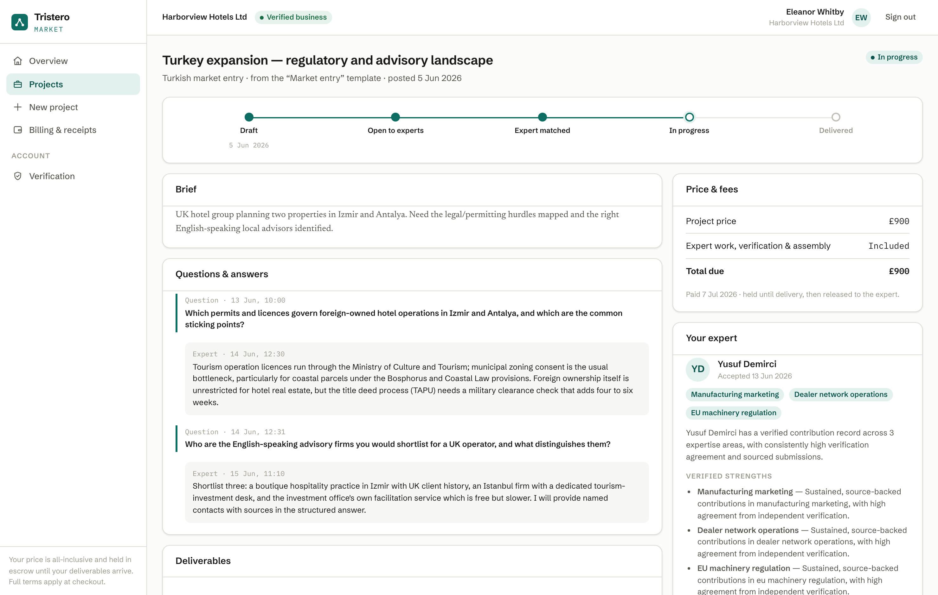Select the Dealer network operations tag
Screen dimensions: 938x595
pyautogui.click(x=841, y=394)
